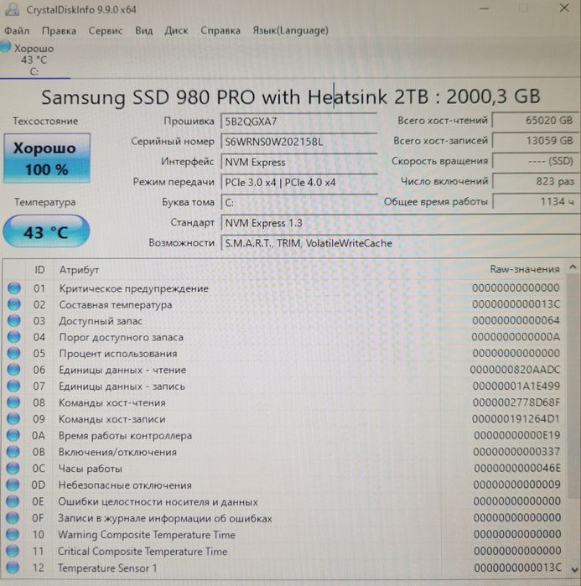Select the Критическое предупреждение attribute text
The height and width of the screenshot is (586, 581).
pyautogui.click(x=134, y=288)
